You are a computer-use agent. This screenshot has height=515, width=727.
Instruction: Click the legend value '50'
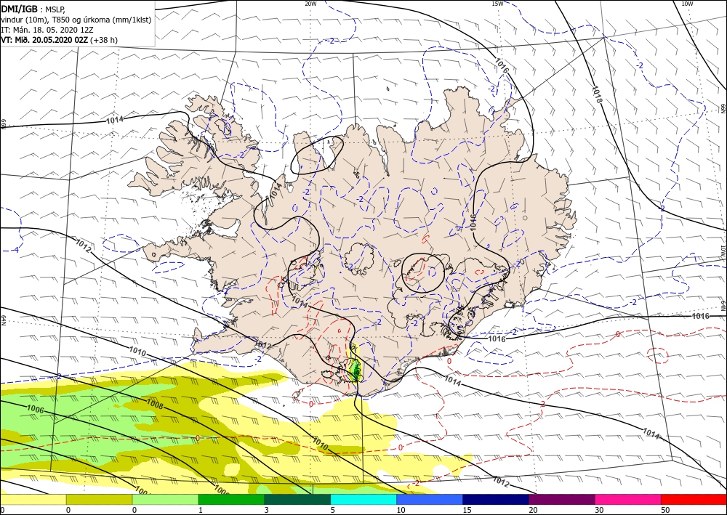(665, 511)
